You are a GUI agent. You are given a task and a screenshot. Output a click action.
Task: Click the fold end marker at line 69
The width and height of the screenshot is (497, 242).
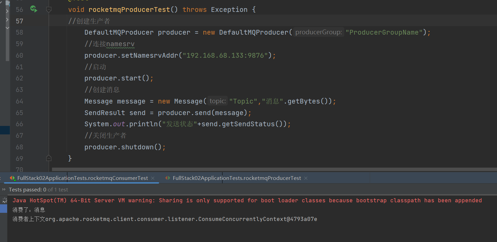49,158
